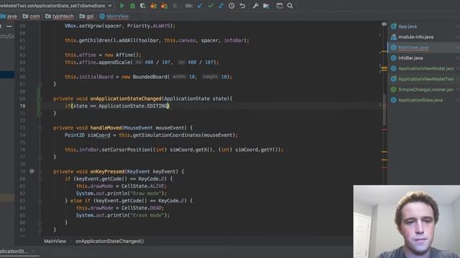Click the MainView class icon in breadcrumb
Image resolution: width=460 pixels, height=258 pixels.
click(102, 16)
